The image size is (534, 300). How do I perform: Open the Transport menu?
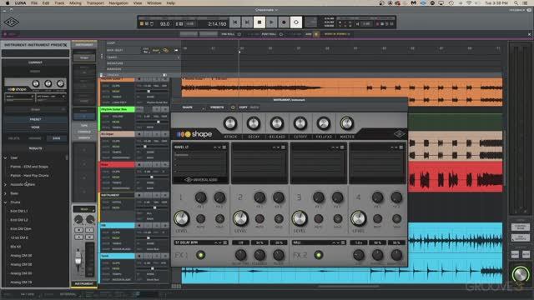click(95, 3)
